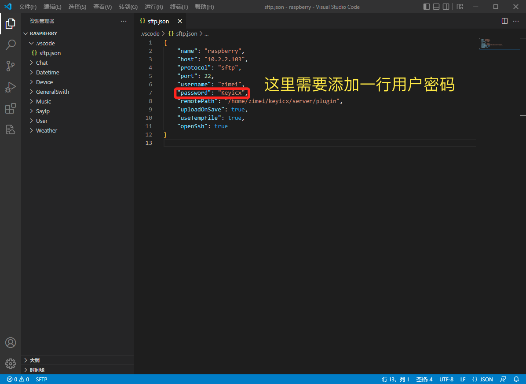Screen dimensions: 526x384
Task: Open the 文件(F) menu
Action: (28, 7)
